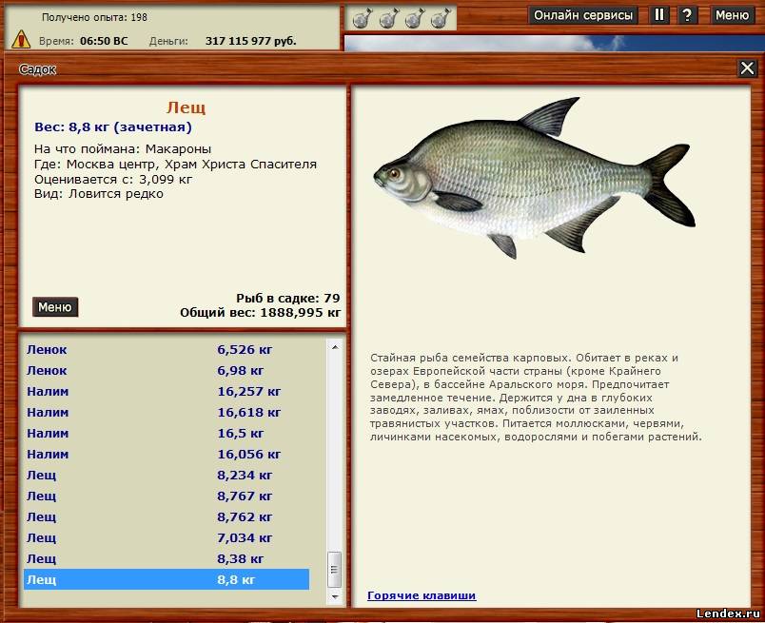Select Лещ 8,234 кг in the list
765x623 pixels.
[167, 476]
